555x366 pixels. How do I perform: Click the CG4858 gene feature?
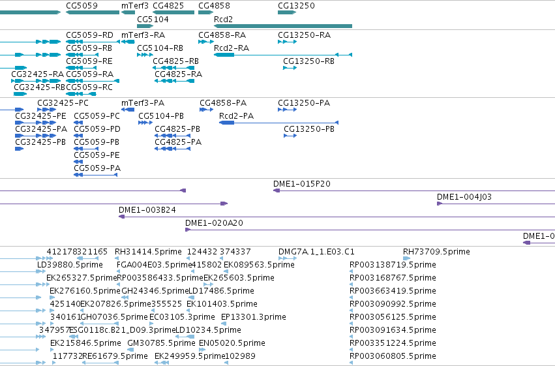205,12
